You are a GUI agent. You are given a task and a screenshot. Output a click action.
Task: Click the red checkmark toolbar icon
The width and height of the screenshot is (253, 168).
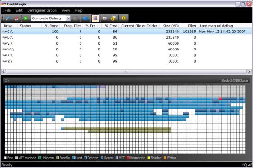(16, 18)
